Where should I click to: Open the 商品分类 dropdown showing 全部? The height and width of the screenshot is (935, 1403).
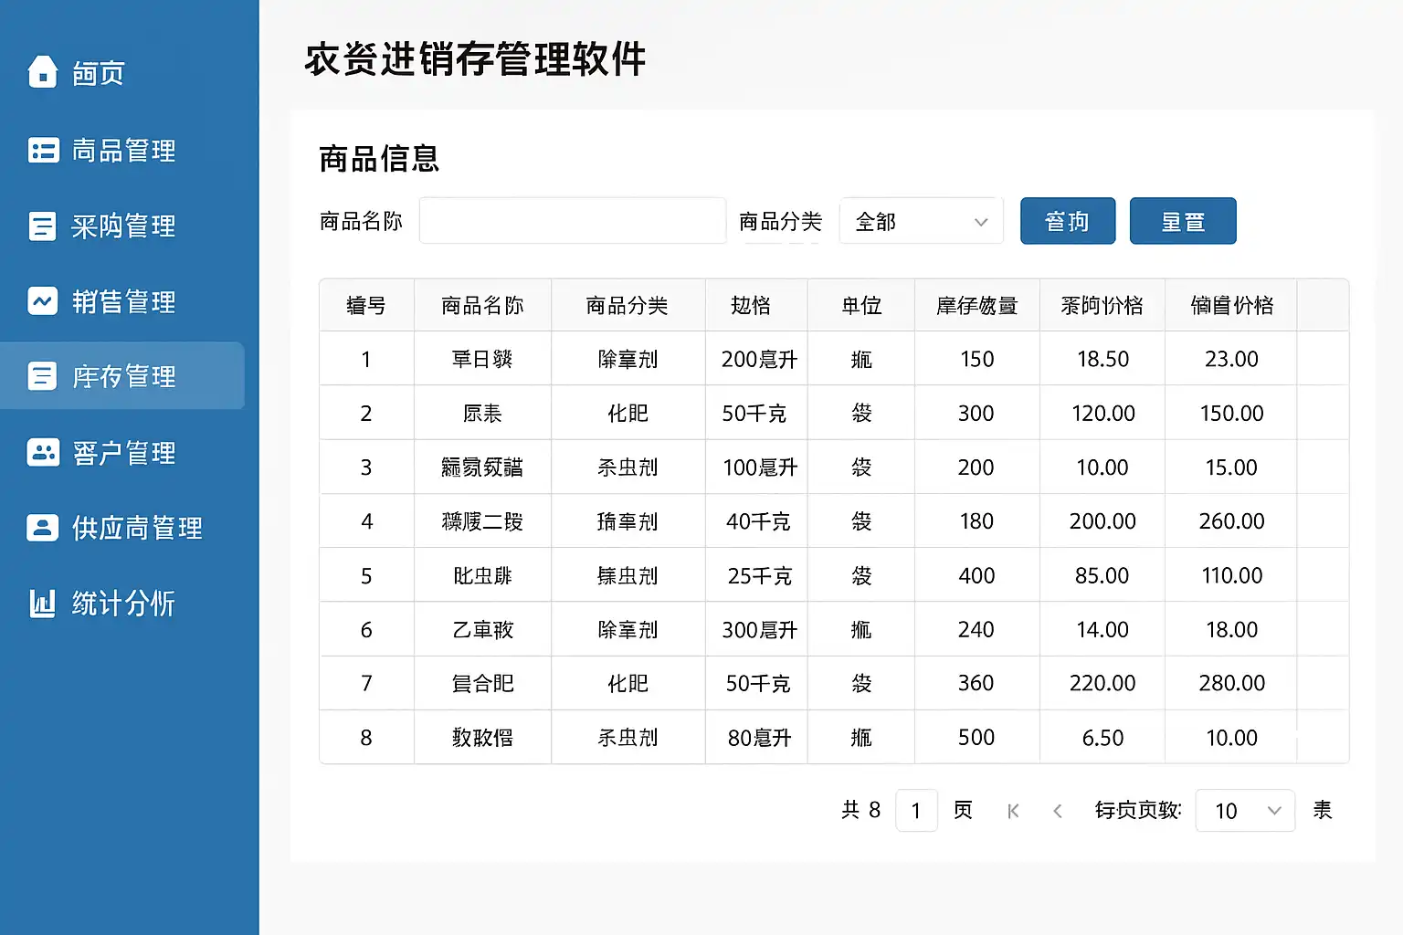click(921, 221)
